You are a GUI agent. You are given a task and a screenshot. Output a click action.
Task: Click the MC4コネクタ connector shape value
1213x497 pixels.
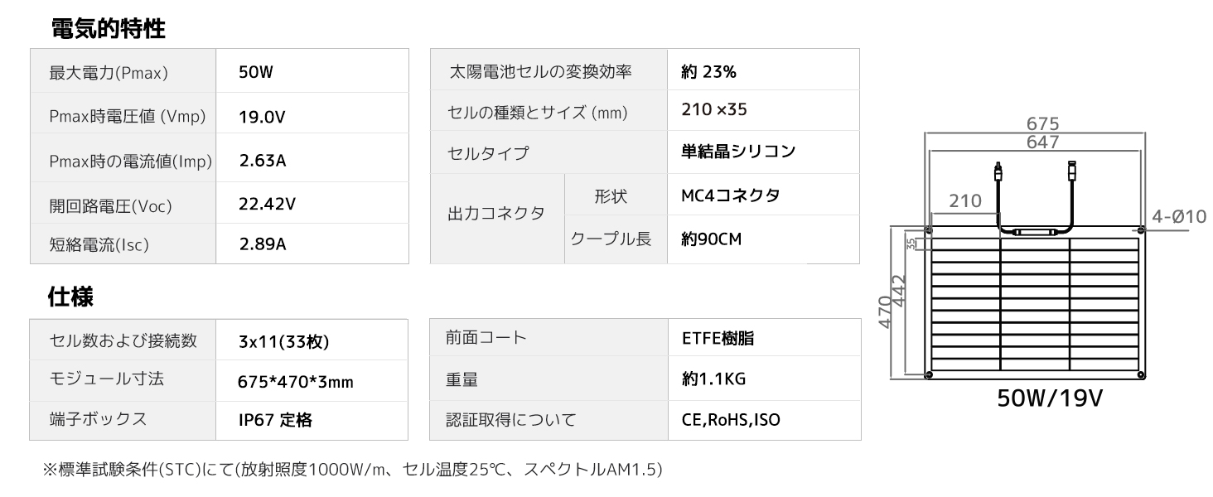point(730,195)
